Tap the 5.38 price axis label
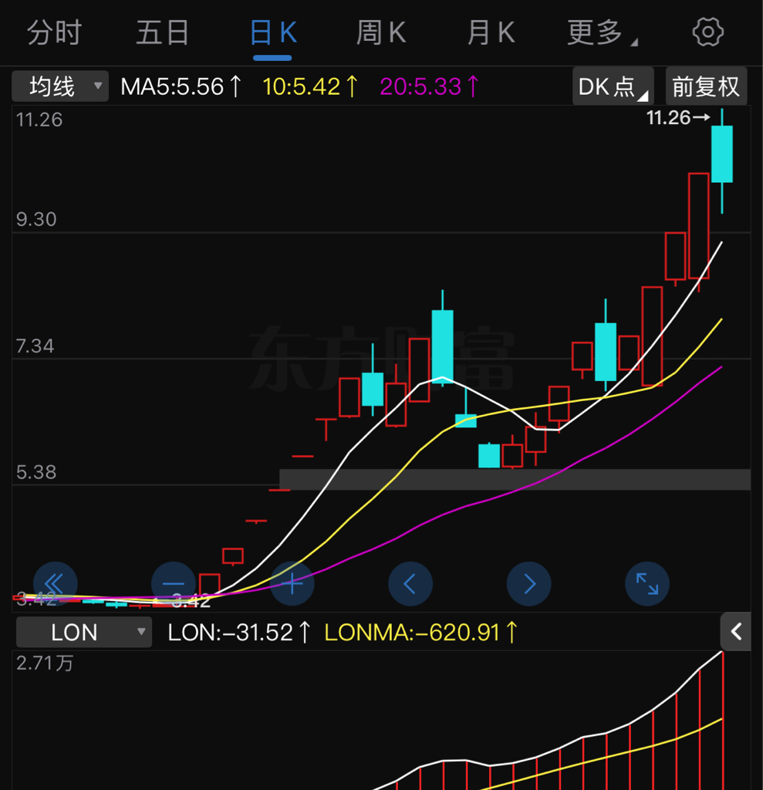This screenshot has width=763, height=790. click(x=36, y=473)
